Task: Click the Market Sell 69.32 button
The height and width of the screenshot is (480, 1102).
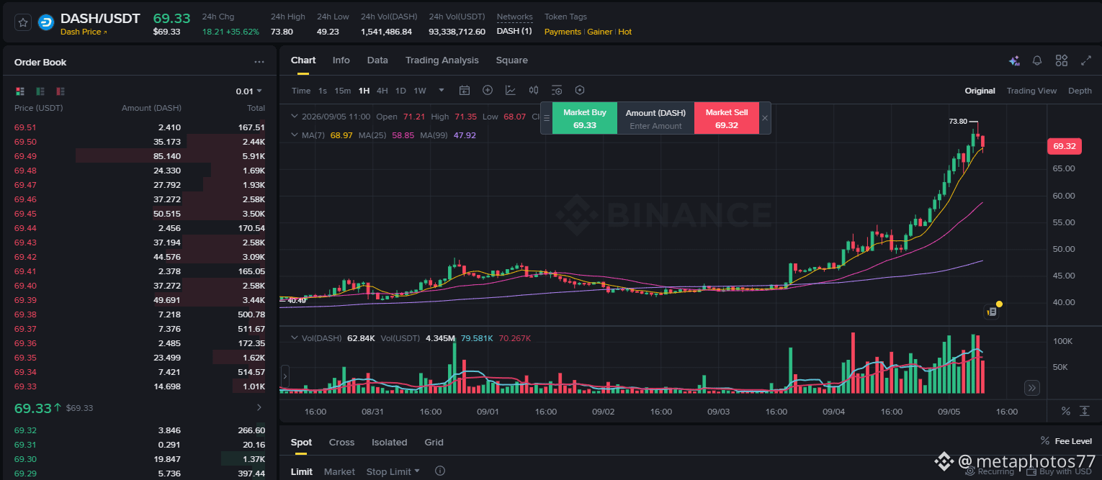Action: (x=727, y=119)
